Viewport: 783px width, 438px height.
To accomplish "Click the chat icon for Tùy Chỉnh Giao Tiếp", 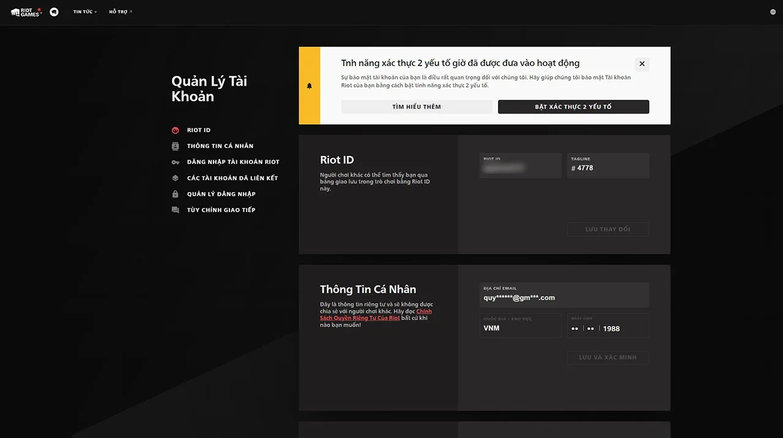I will (176, 210).
